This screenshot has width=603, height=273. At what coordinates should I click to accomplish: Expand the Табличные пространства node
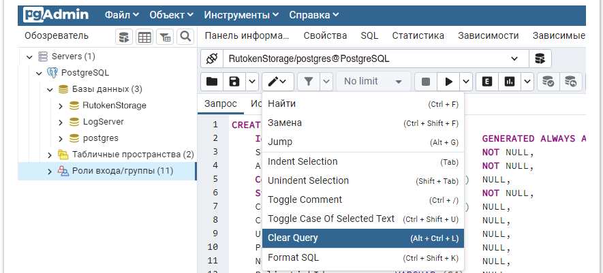(50, 155)
